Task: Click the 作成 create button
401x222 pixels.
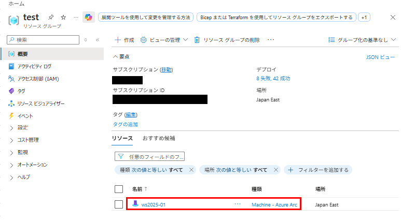Action: pyautogui.click(x=125, y=40)
